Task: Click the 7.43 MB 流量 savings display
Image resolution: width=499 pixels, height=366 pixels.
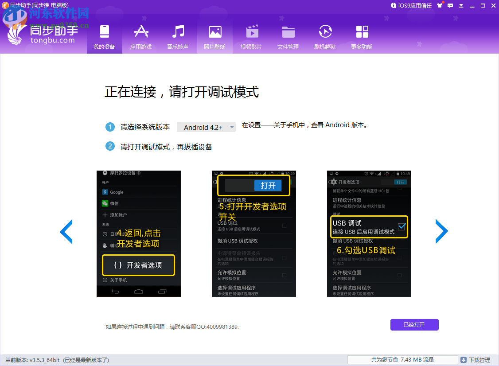Action: tap(402, 359)
